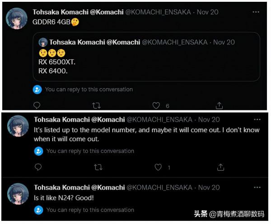Open more options on the "It's listed up to" tweet
Image resolution: width=271 pixels, height=224 pixels.
pos(257,120)
